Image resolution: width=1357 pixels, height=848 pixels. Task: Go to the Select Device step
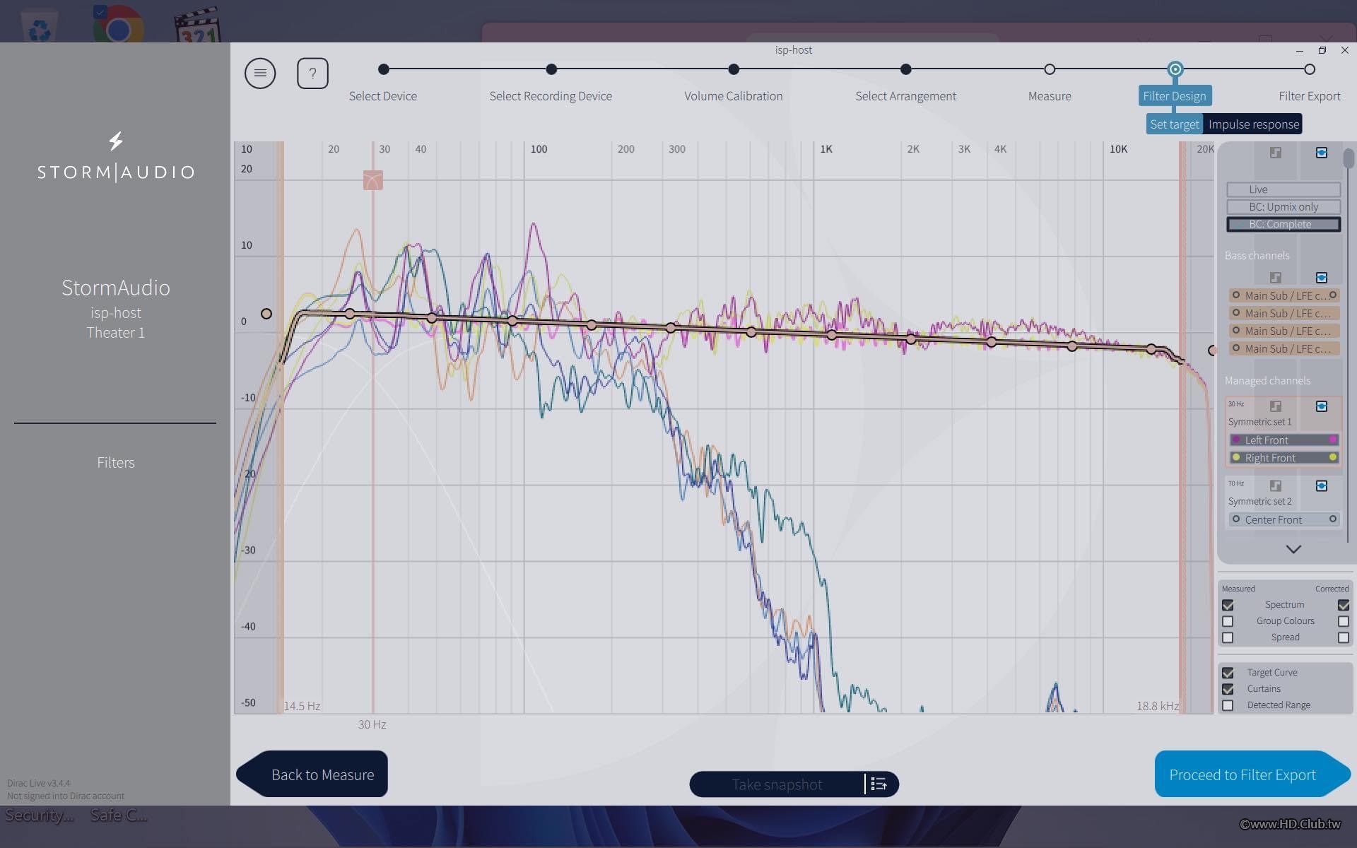coord(383,69)
